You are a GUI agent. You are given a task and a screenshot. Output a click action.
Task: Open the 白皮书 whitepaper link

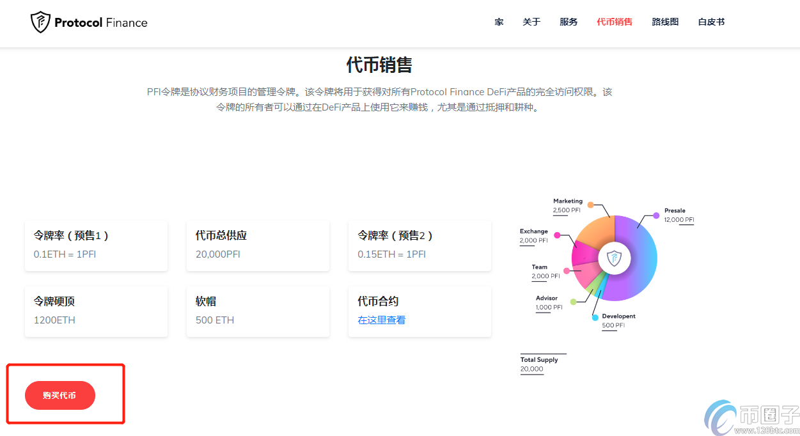[x=711, y=22]
